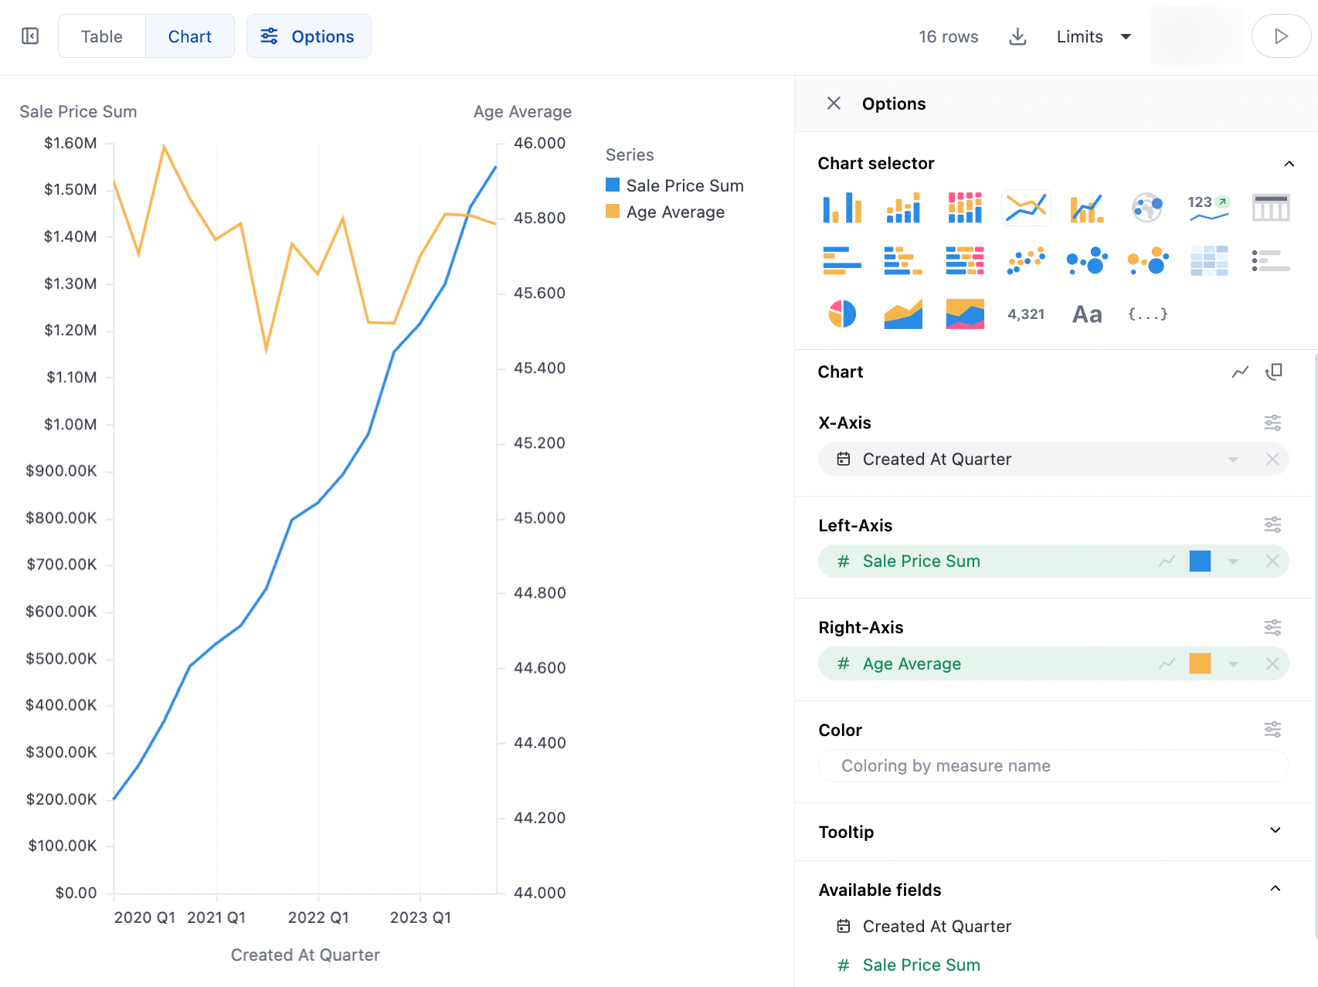Open the blue Sale Price Sum color swatch
Screen dimensions: 1318x987
1200,561
